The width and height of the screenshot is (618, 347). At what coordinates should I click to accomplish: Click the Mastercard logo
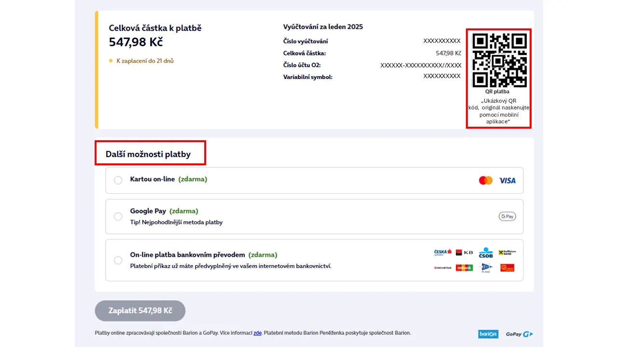(485, 180)
